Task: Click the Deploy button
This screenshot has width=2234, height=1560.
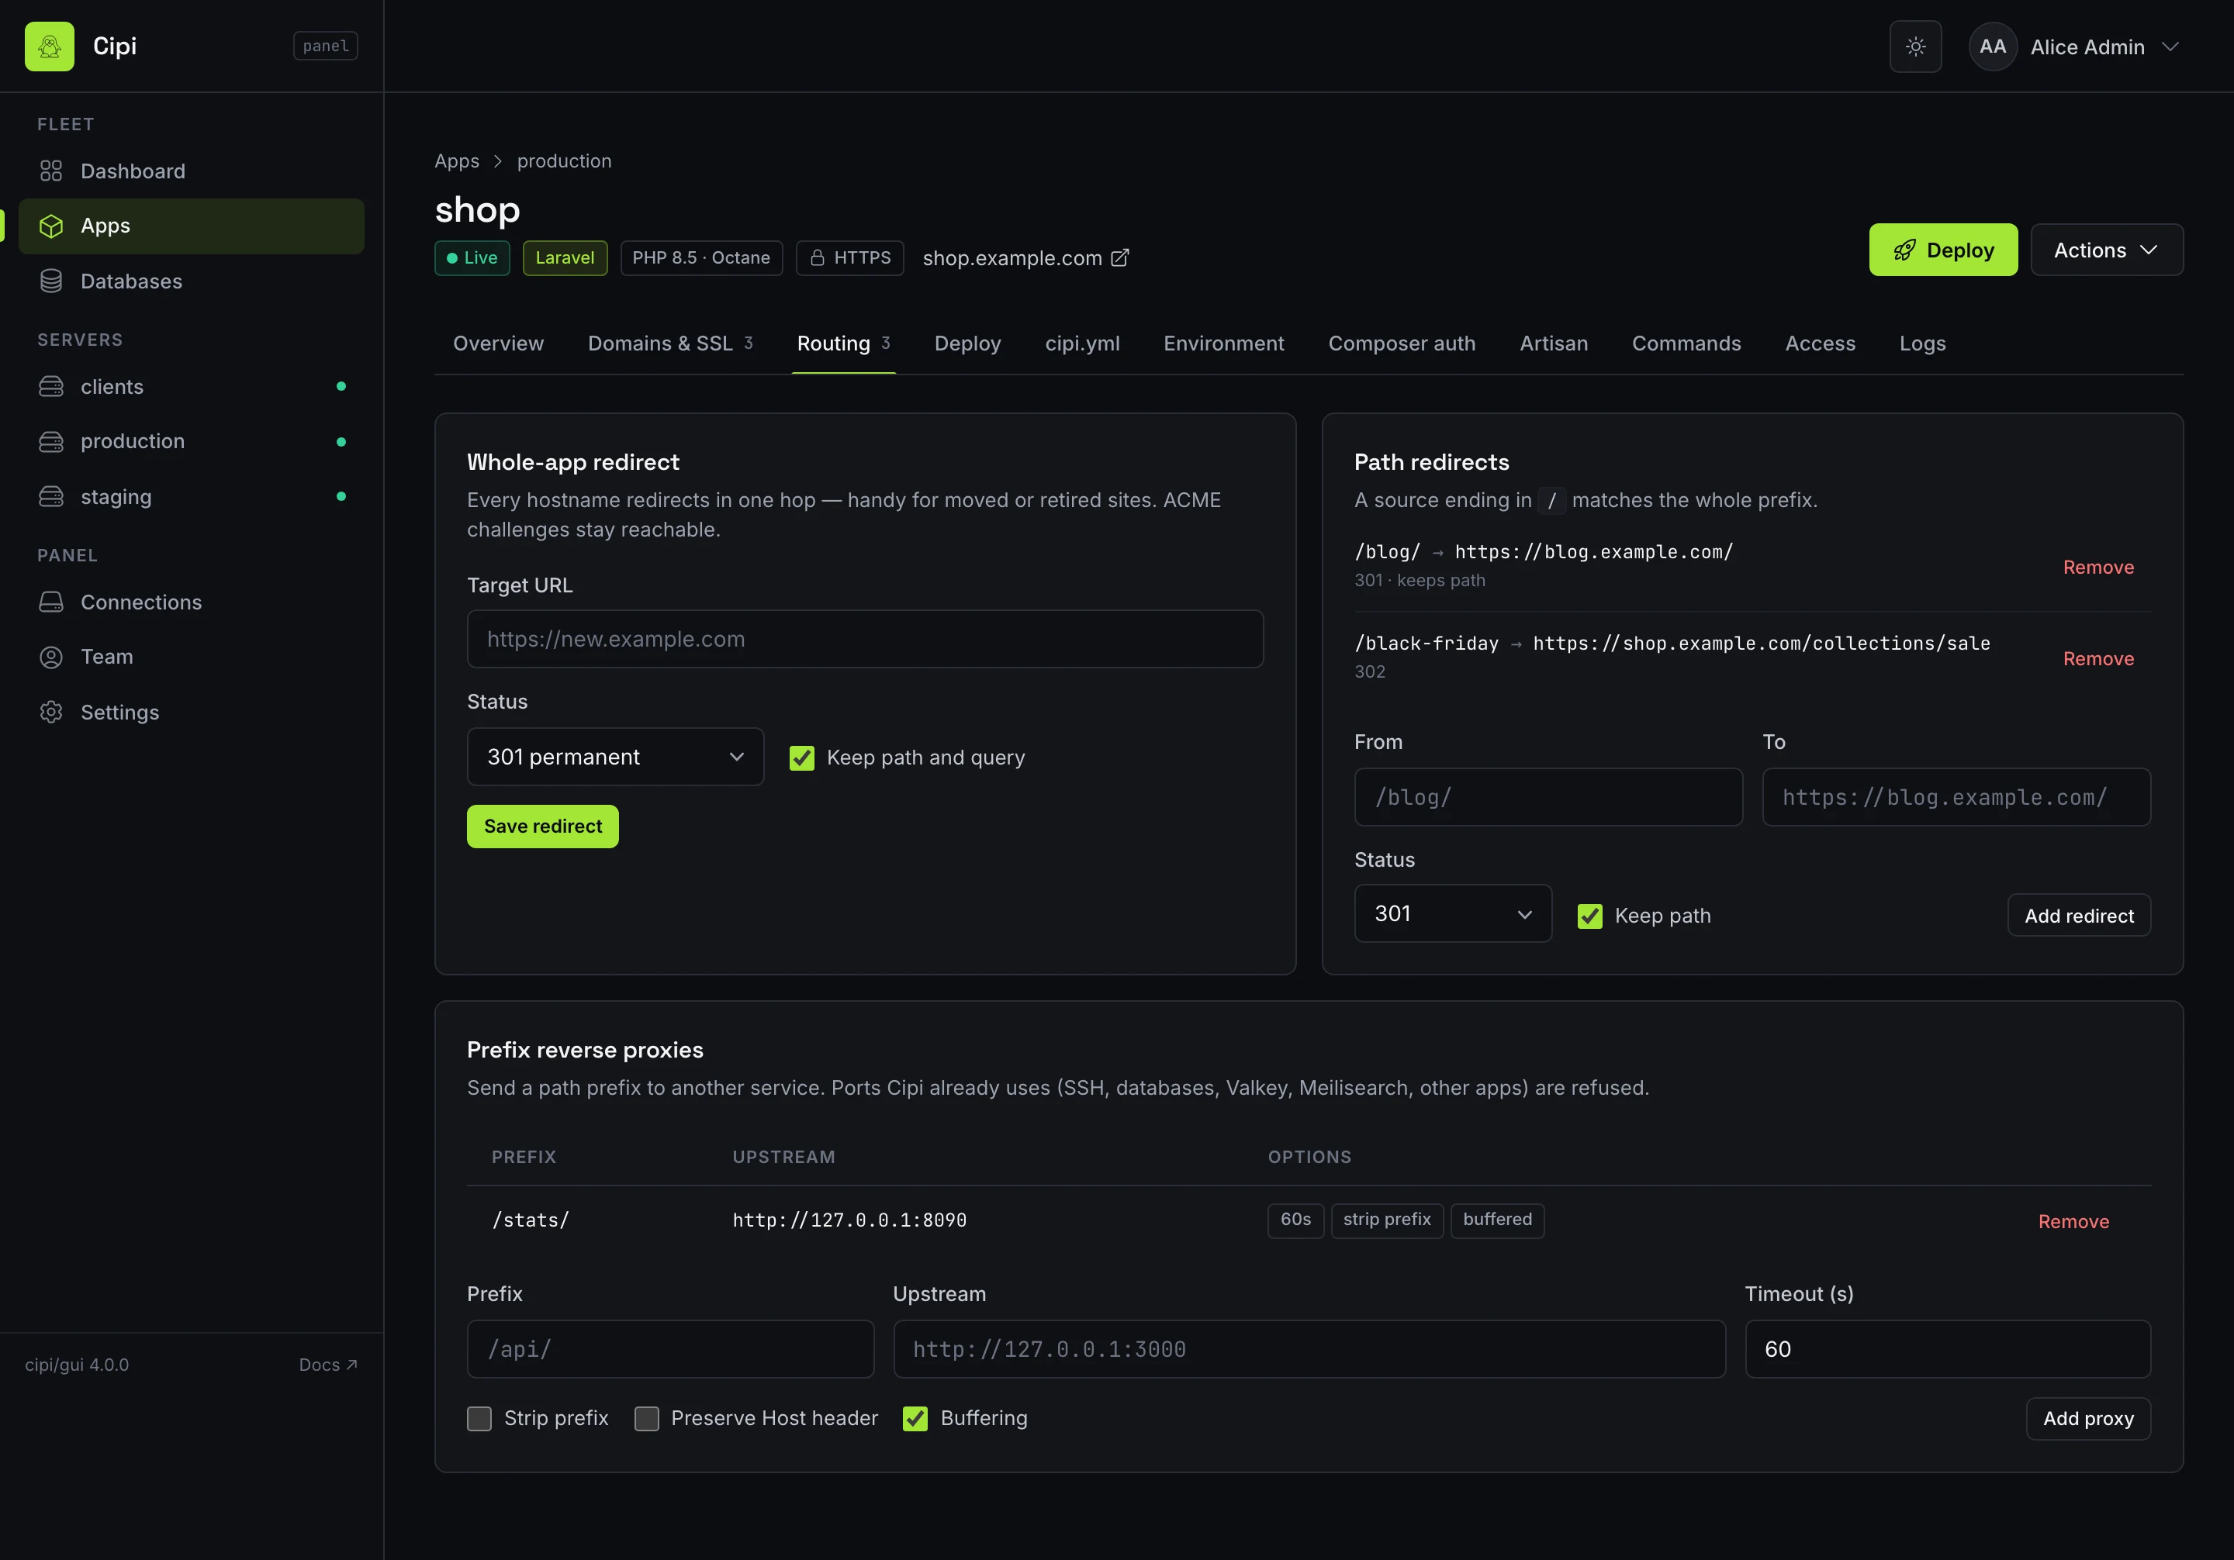Action: point(1942,250)
